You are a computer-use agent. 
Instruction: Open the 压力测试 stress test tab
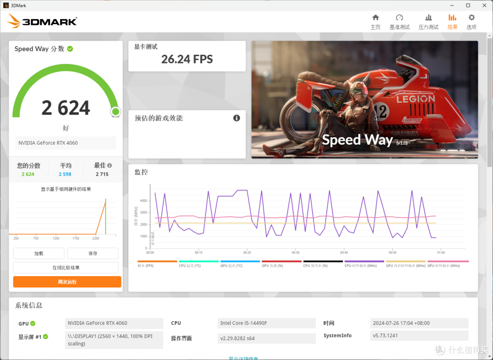pyautogui.click(x=428, y=22)
